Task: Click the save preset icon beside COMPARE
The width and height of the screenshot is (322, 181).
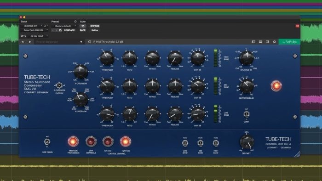Action: click(x=60, y=30)
